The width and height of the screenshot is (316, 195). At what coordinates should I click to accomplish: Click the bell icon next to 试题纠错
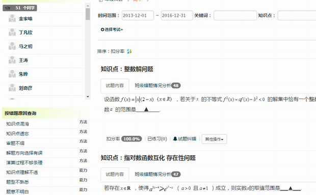(x=175, y=139)
